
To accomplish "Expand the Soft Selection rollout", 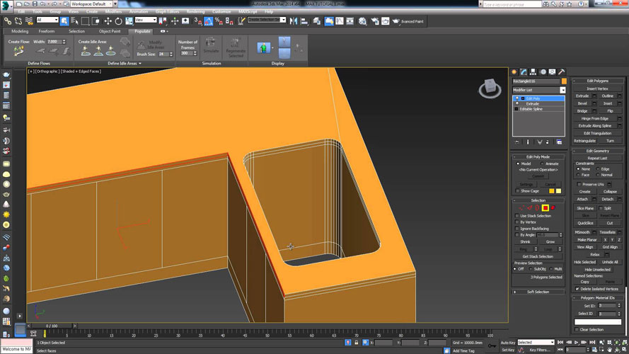I will click(x=538, y=292).
